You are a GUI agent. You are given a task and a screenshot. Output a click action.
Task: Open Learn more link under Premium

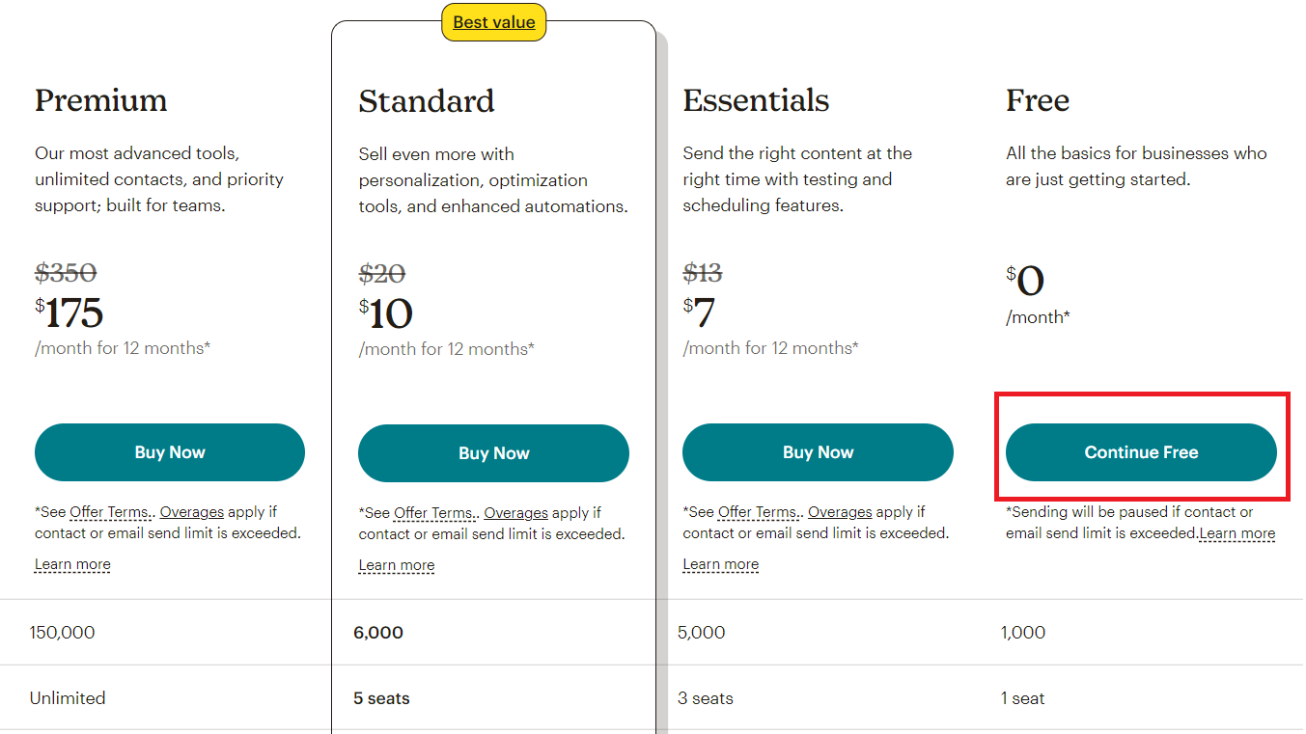point(72,564)
